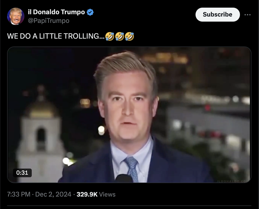Click the blurred bell tower in the video

pyautogui.click(x=40, y=136)
